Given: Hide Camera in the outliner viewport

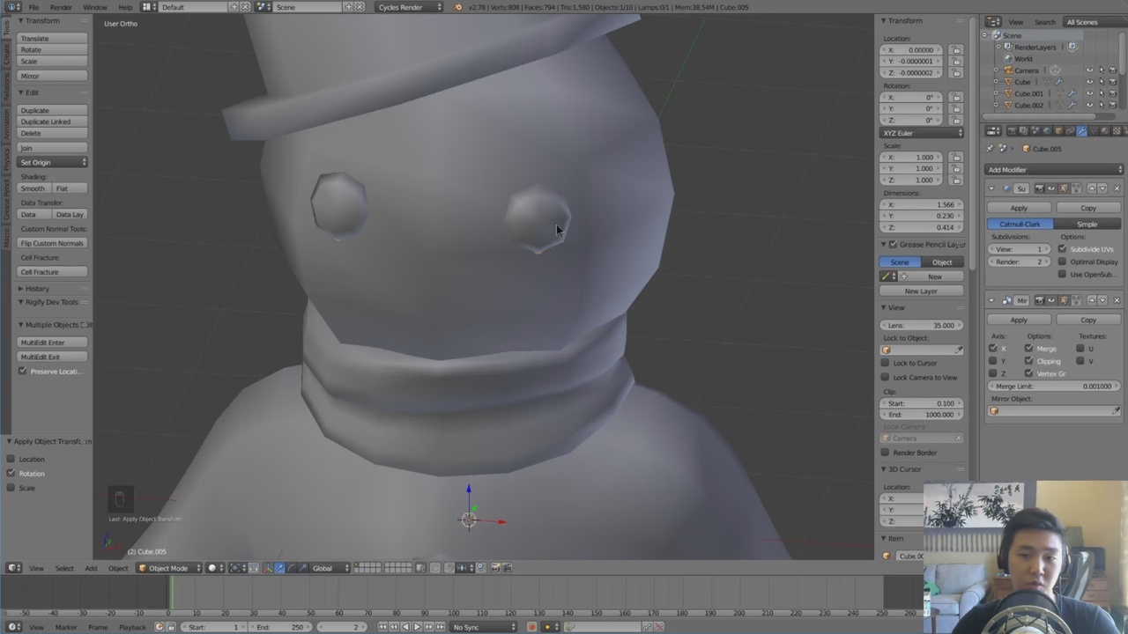Looking at the screenshot, I should pos(1089,70).
